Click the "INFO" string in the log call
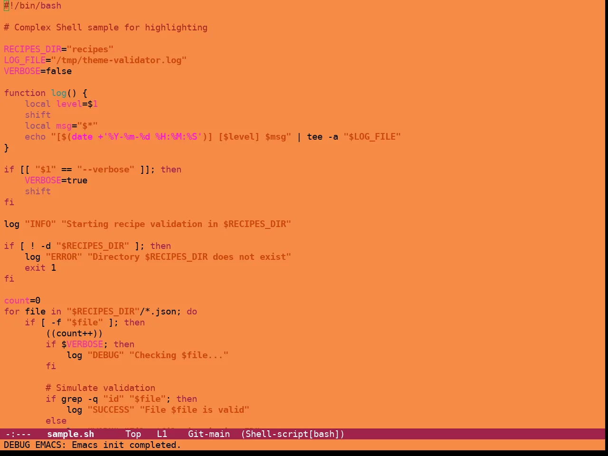The width and height of the screenshot is (608, 456). 40,224
